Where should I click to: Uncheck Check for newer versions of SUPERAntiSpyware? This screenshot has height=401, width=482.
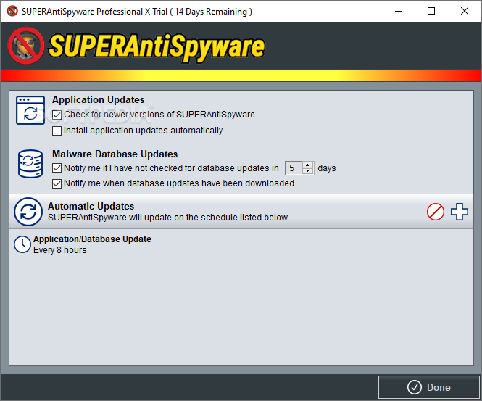coord(57,115)
